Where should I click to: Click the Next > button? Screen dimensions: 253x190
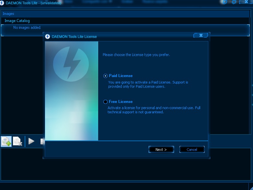pos(161,150)
